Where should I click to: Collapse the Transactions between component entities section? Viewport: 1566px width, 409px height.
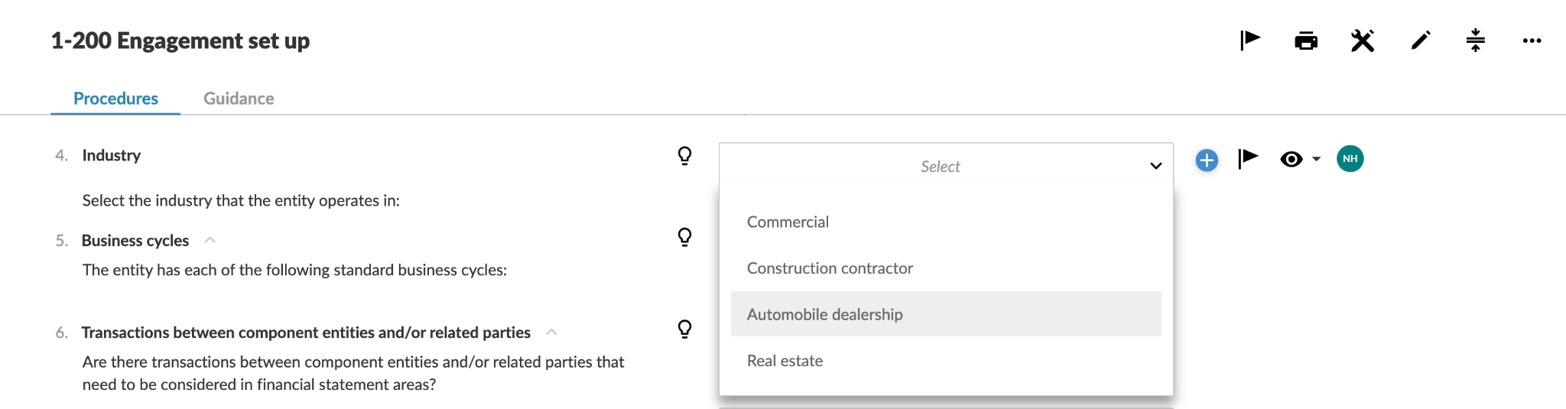pos(551,332)
